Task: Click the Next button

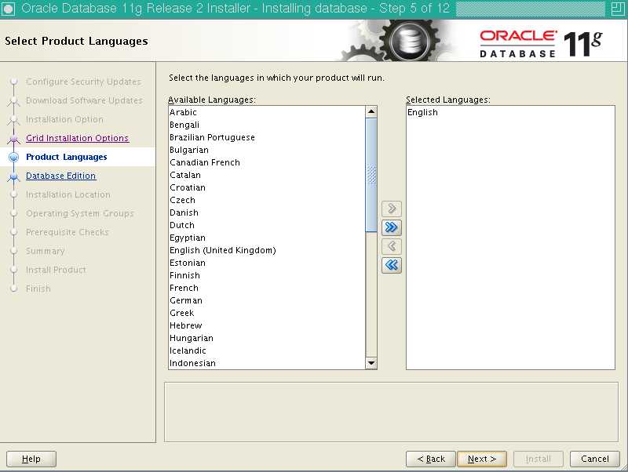Action: (x=482, y=459)
